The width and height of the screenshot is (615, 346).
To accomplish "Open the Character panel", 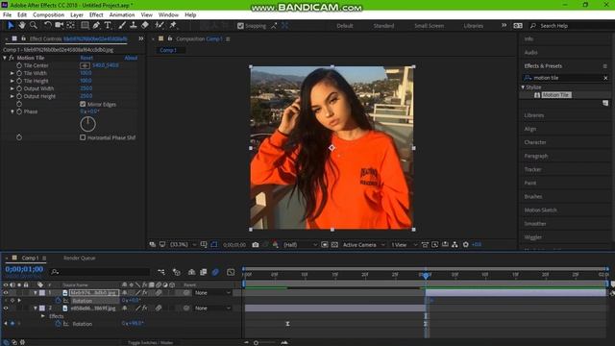I will [535, 142].
